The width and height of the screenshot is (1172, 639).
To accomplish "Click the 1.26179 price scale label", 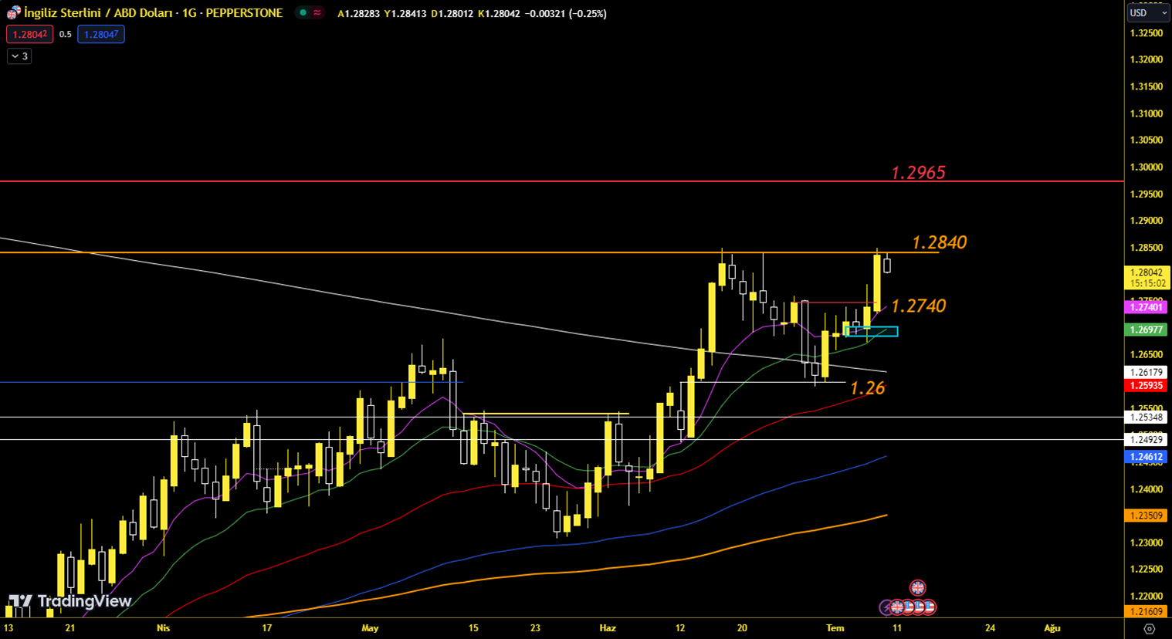I will click(x=1147, y=373).
